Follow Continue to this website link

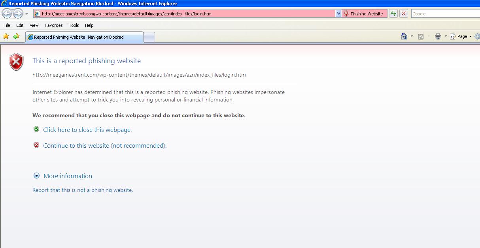105,146
